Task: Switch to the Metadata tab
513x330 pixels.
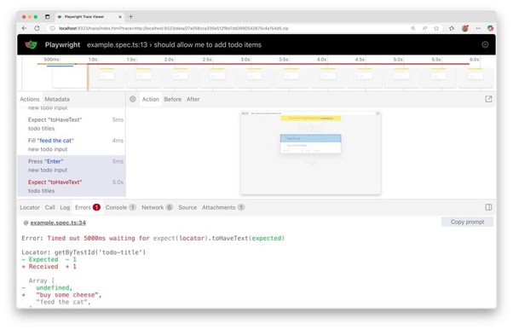Action: (57, 99)
